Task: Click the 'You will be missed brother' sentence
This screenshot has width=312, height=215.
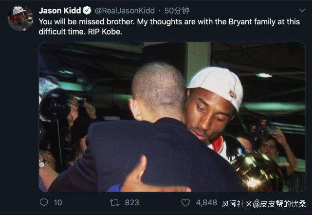Action: 87,22
